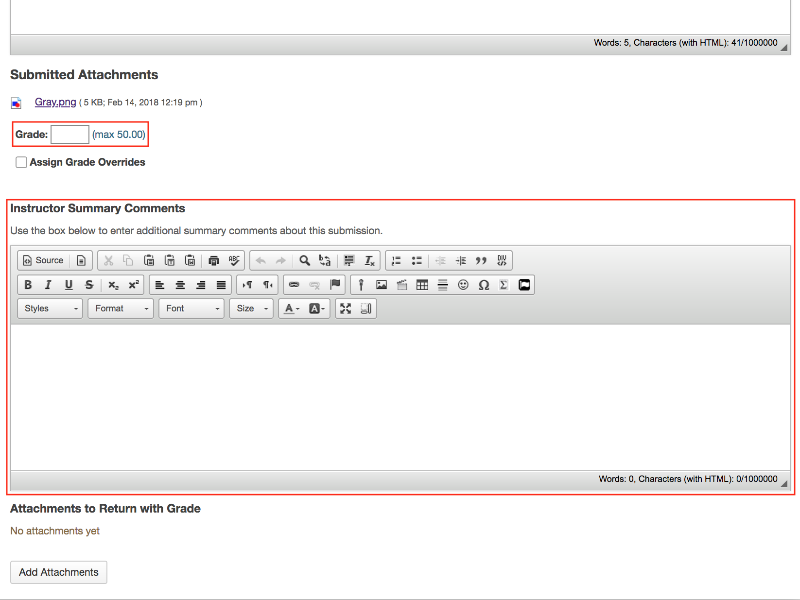Click the Add Attachments button

58,572
